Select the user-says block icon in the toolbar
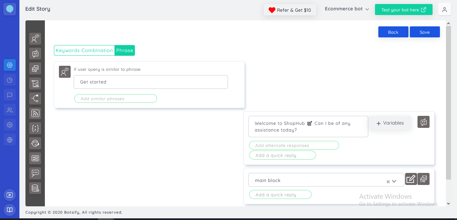The width and height of the screenshot is (457, 220). 35,39
